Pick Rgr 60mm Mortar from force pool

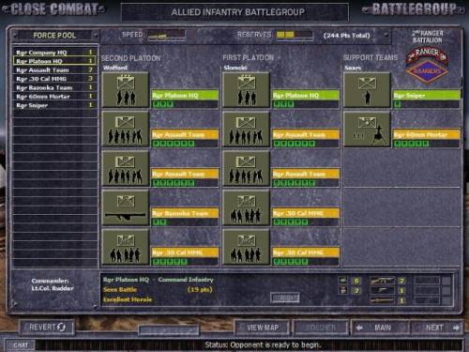[x=55, y=96]
